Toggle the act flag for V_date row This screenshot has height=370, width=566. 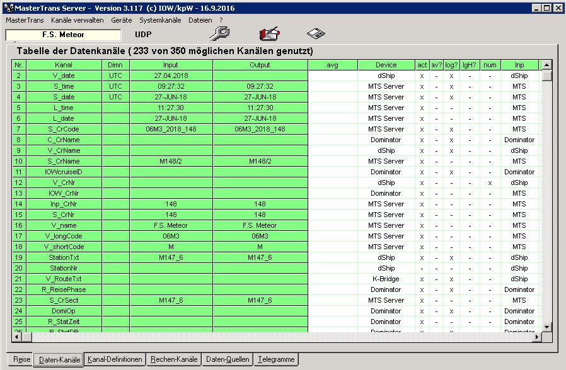click(422, 76)
